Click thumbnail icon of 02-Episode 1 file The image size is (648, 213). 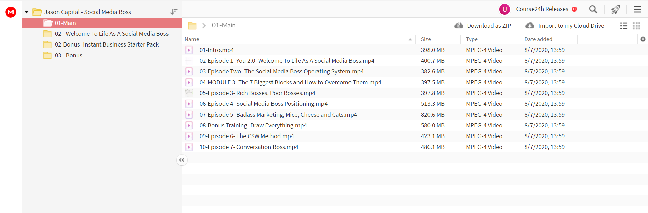pos(189,61)
